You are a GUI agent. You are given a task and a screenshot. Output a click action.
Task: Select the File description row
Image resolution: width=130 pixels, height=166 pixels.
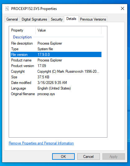tap(56, 43)
